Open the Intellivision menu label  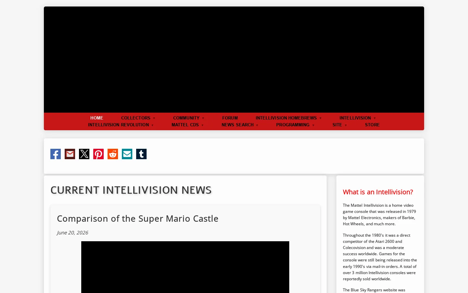pyautogui.click(x=355, y=118)
